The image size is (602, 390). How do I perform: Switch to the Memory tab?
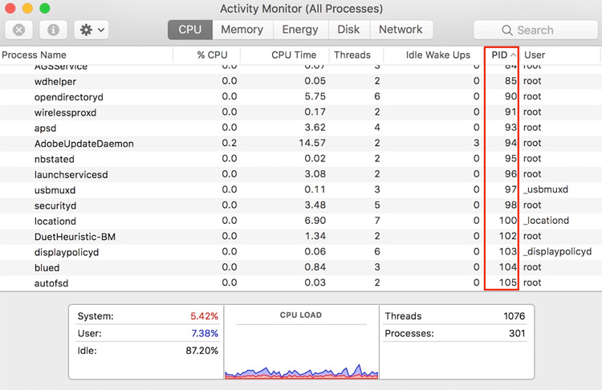coord(242,30)
